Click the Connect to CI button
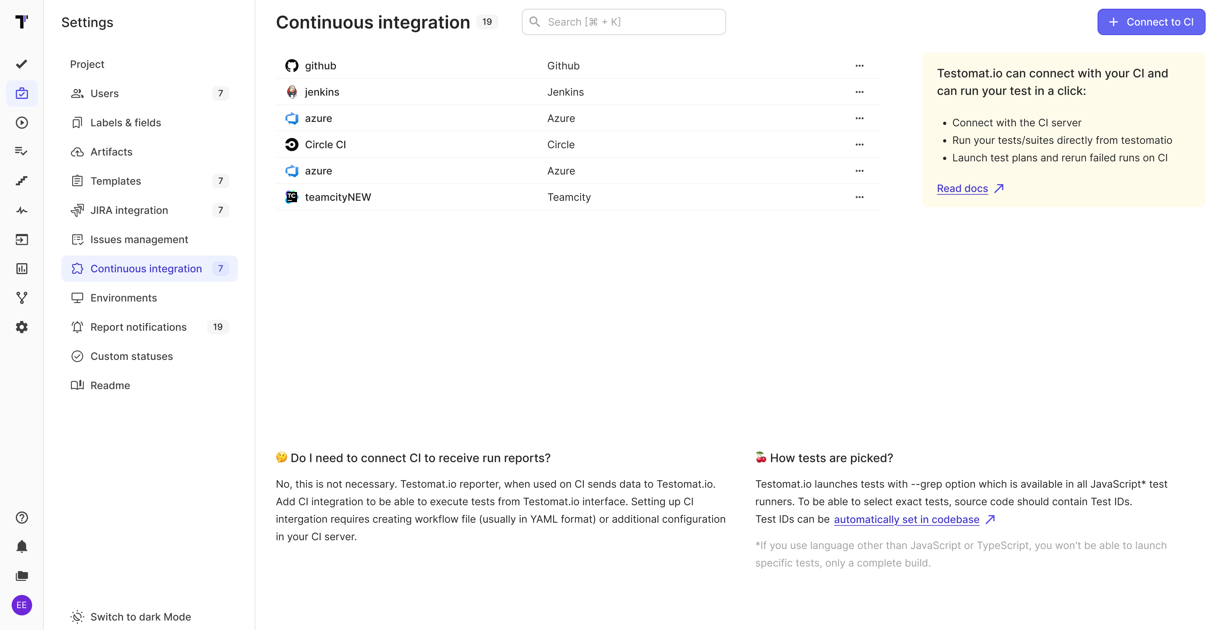The width and height of the screenshot is (1226, 630). (1151, 22)
